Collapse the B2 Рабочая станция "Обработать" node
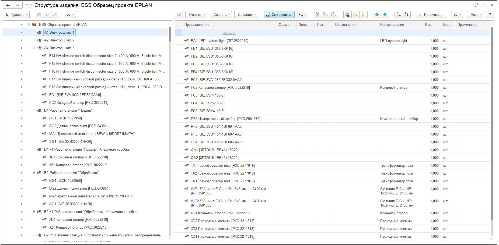499x245 pixels. click(34, 173)
